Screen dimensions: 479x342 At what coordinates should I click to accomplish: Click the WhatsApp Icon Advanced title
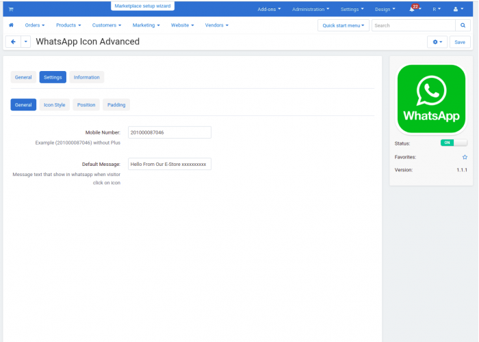click(88, 42)
